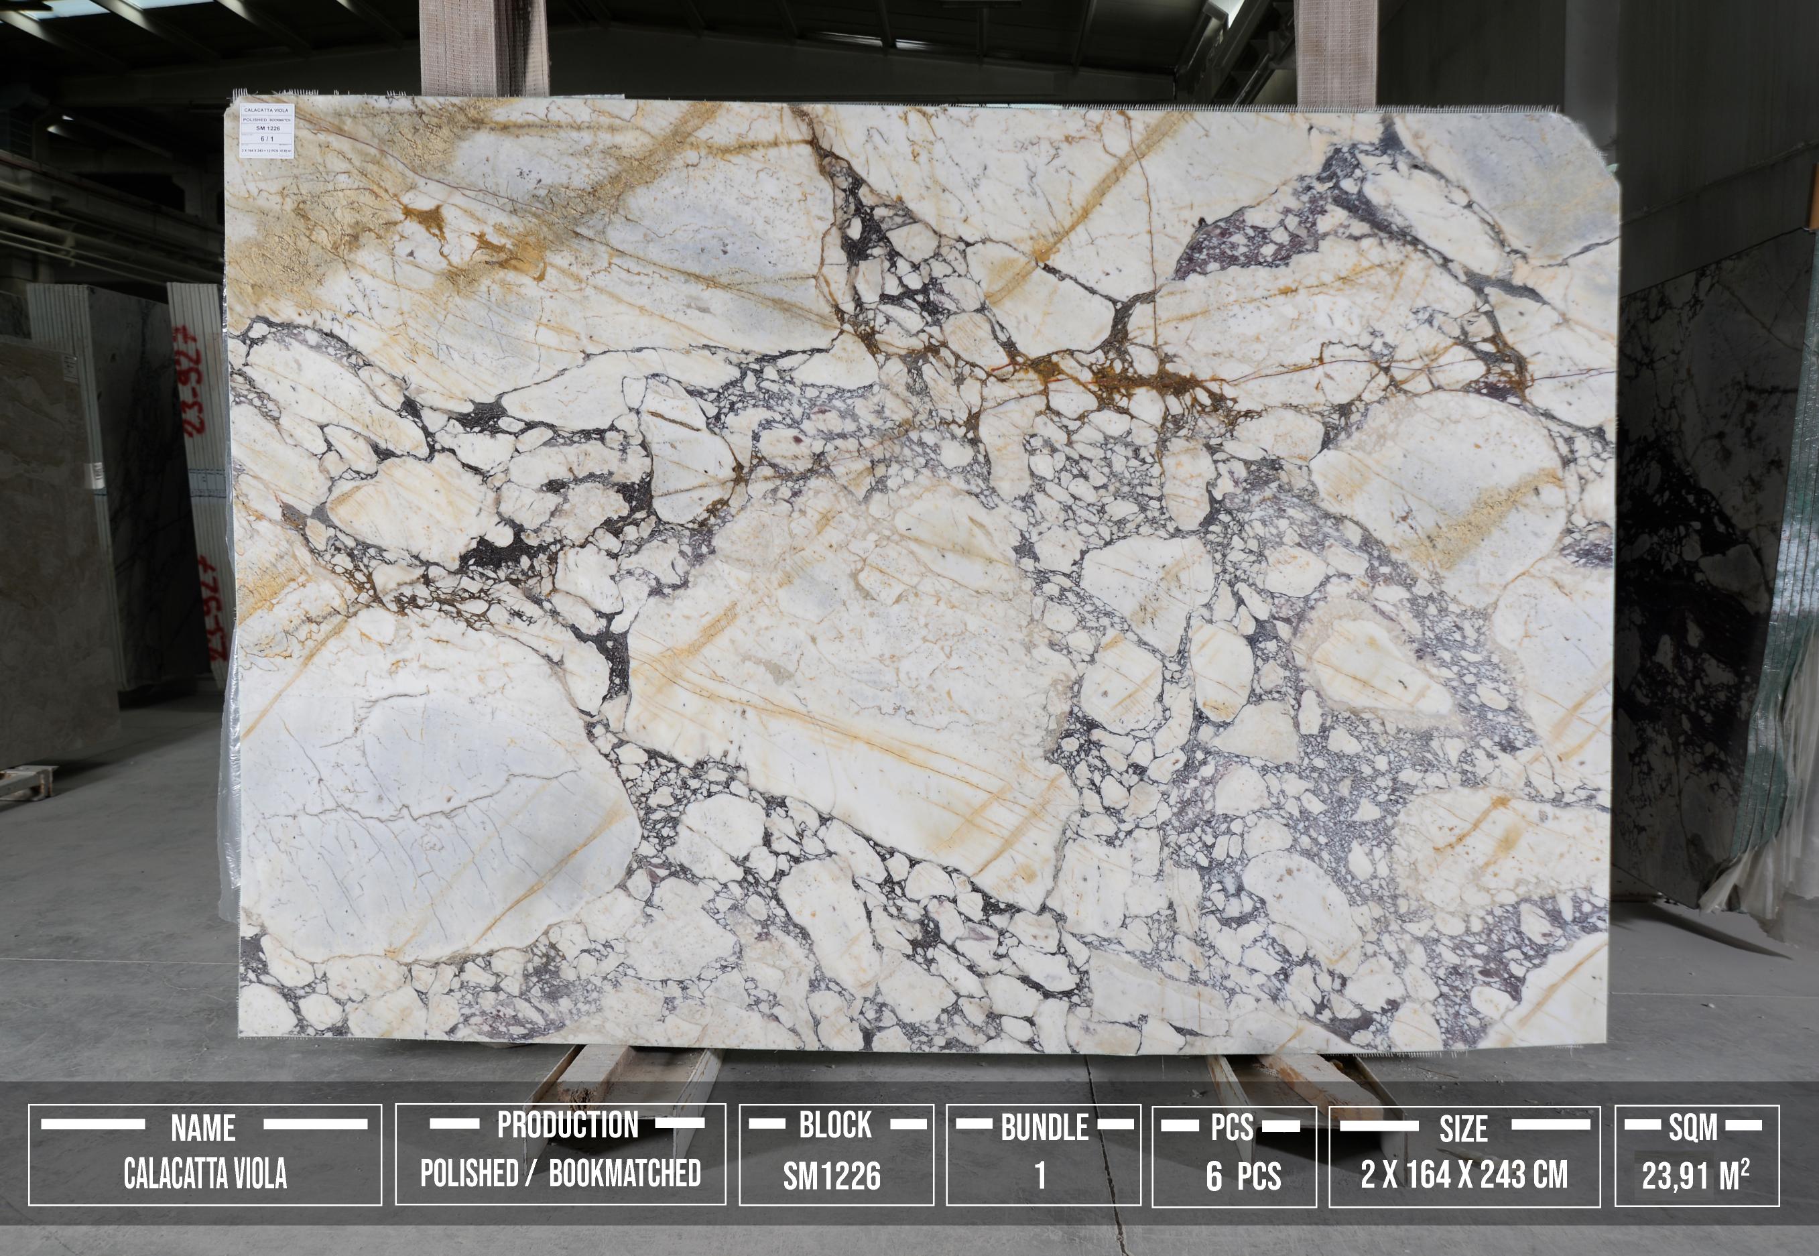The image size is (1819, 1256).
Task: Select the 23,91 M² area value
Action: [1696, 1176]
